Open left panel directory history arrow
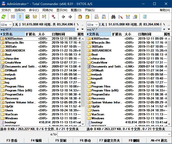 (x=82, y=29)
